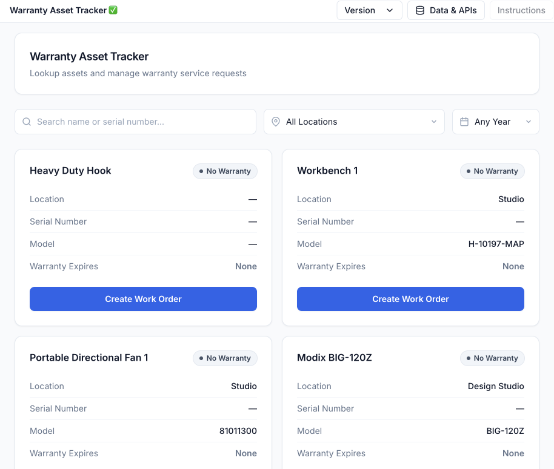Open the Any Year filter dropdown
Viewport: 554px width, 469px height.
[495, 122]
